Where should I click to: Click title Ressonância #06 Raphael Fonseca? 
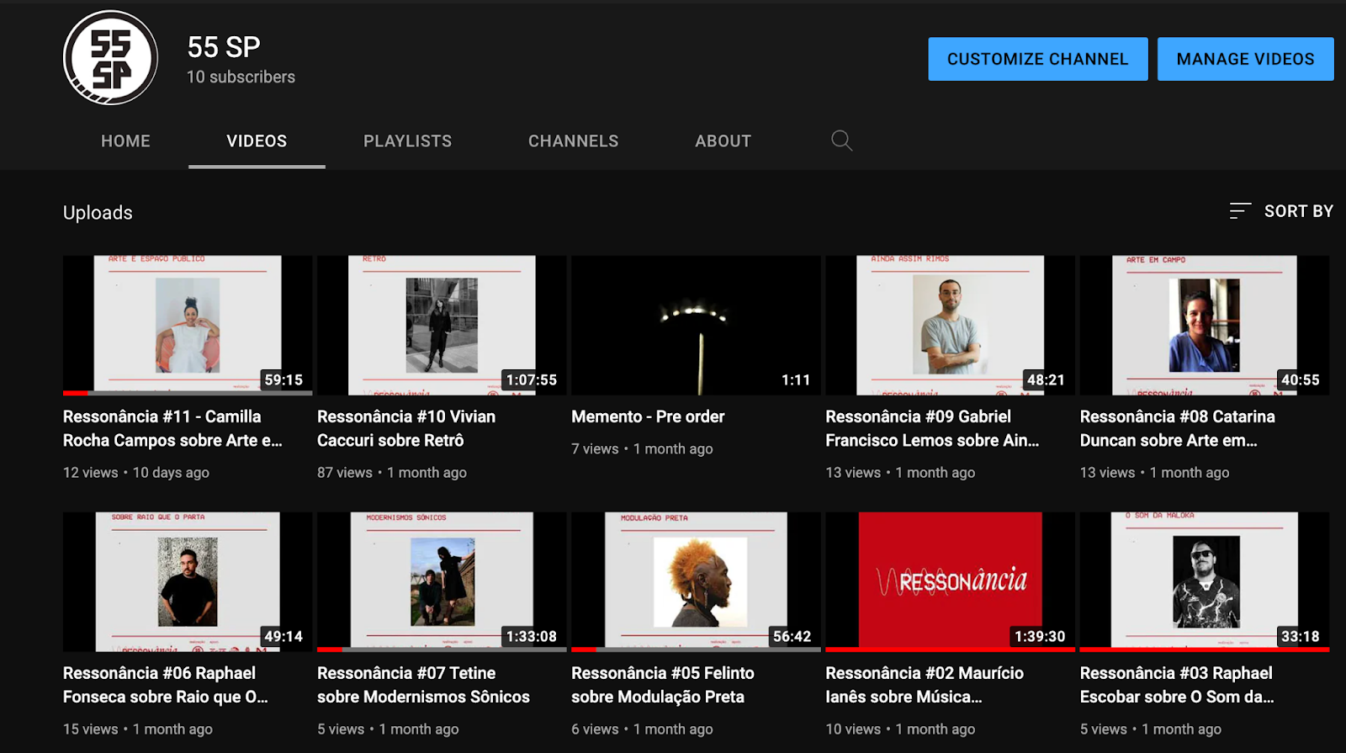tap(166, 685)
